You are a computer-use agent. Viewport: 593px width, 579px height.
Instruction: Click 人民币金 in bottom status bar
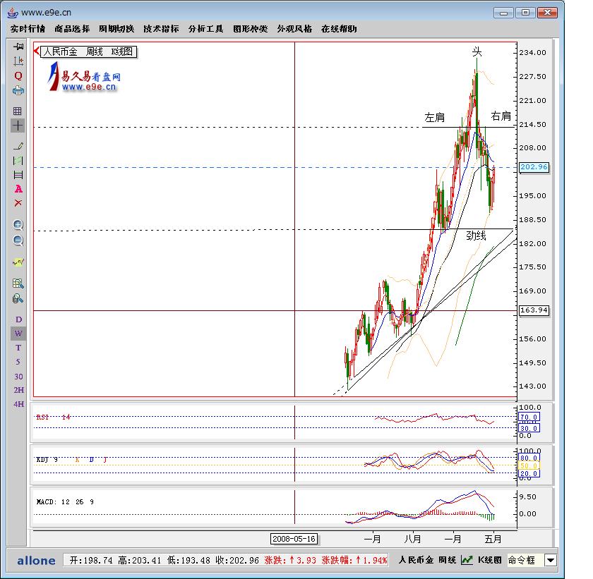(416, 560)
